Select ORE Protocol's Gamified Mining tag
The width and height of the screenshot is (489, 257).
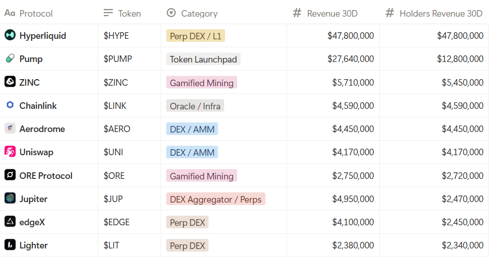pyautogui.click(x=201, y=175)
